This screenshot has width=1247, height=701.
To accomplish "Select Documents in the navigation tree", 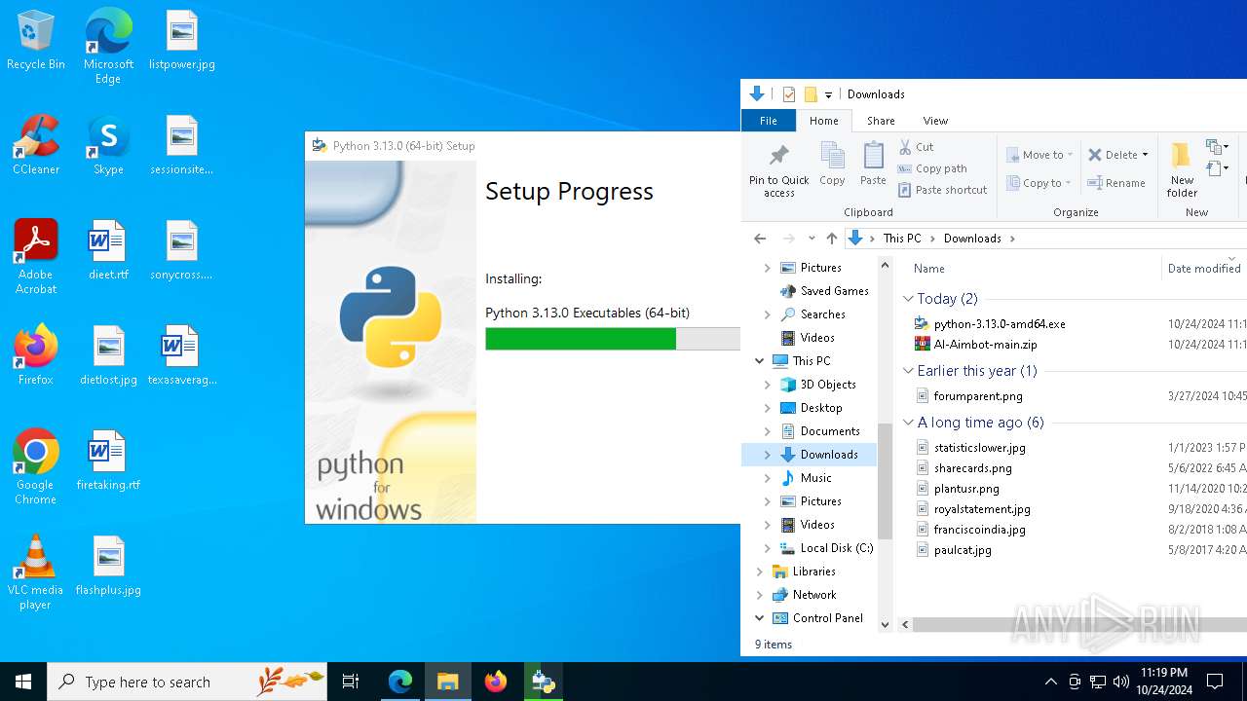I will [x=830, y=431].
